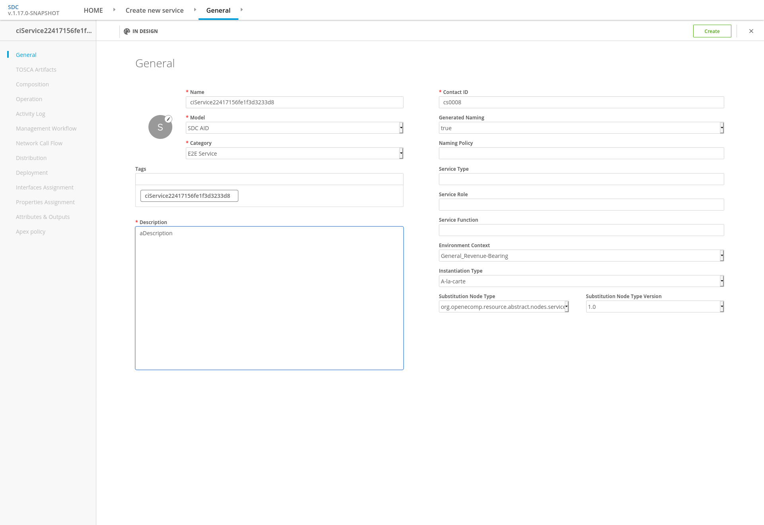
Task: Click the arrow after General breadcrumb
Action: (242, 10)
